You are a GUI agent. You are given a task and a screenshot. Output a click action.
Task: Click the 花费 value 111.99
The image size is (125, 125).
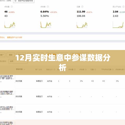coord(81,12)
